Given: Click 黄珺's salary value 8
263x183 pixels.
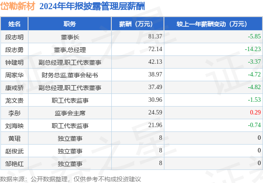Looking at the screenshot, I should pos(160,138).
